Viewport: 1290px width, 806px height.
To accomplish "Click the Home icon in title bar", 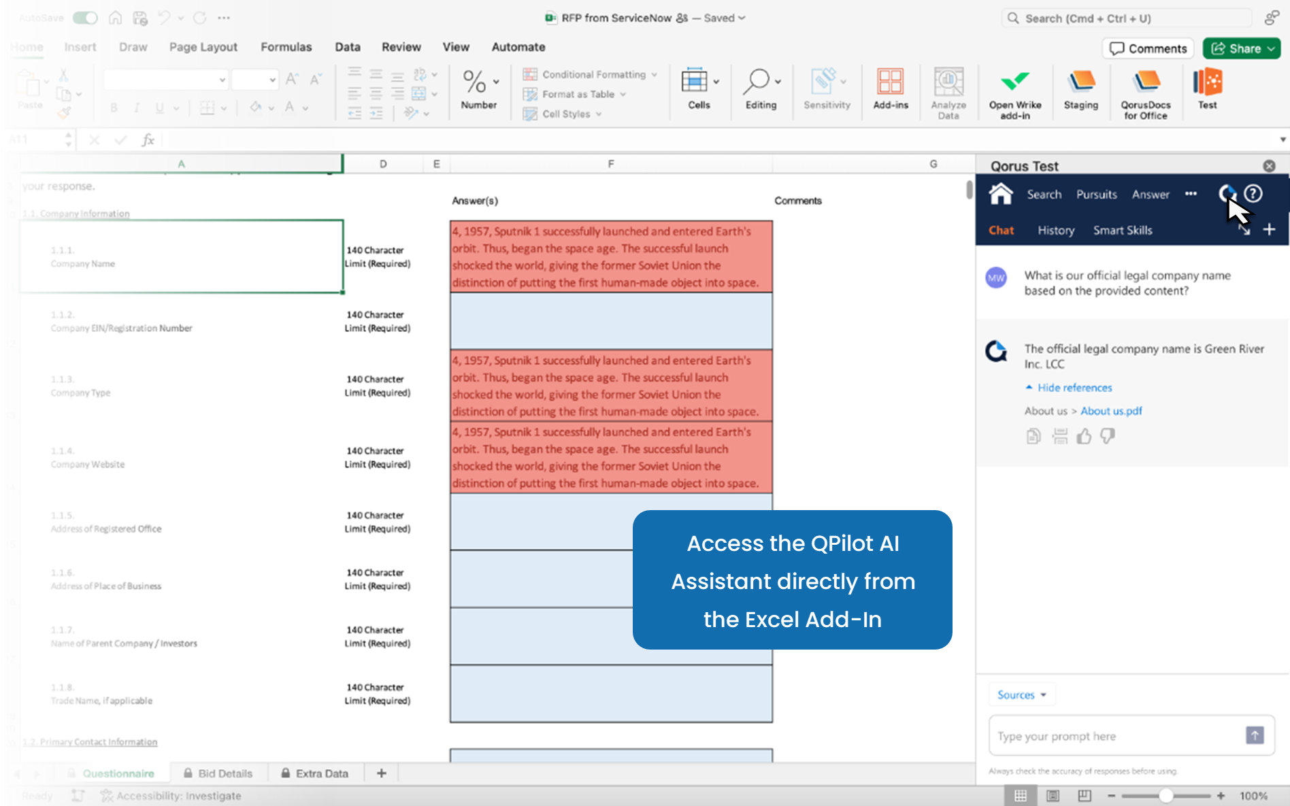I will 116,18.
